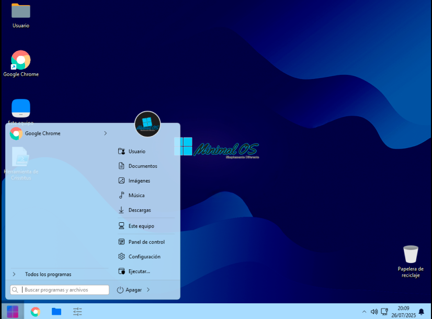432x319 pixels.
Task: Expand Google Chrome jump list arrow
Action: coord(105,133)
